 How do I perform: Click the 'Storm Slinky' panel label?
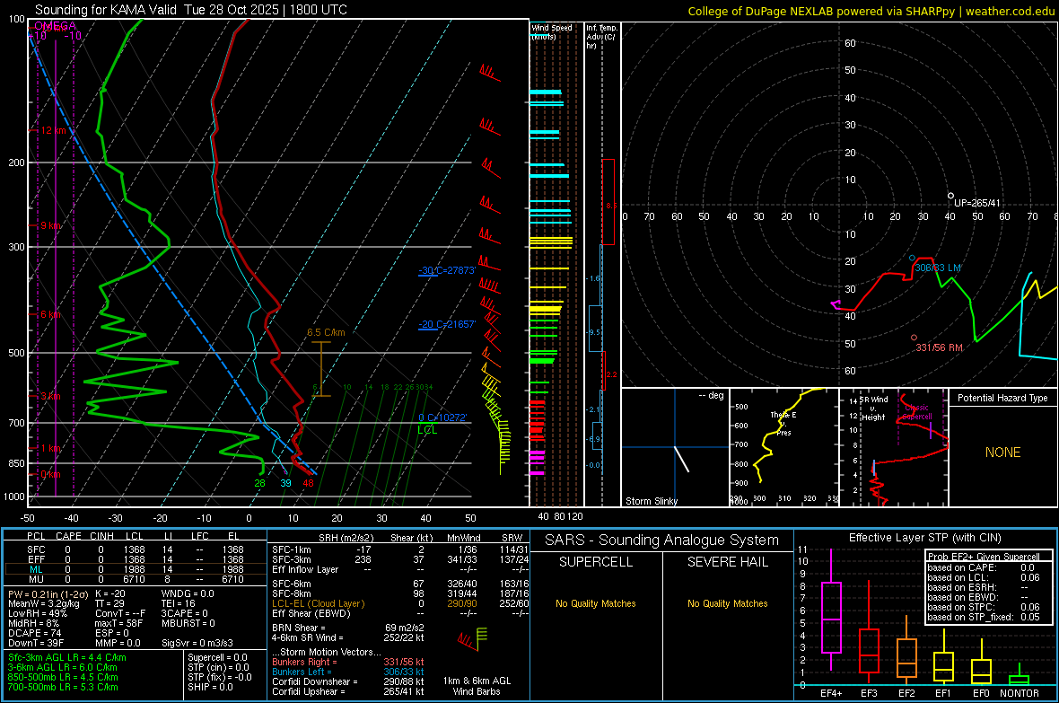point(651,501)
